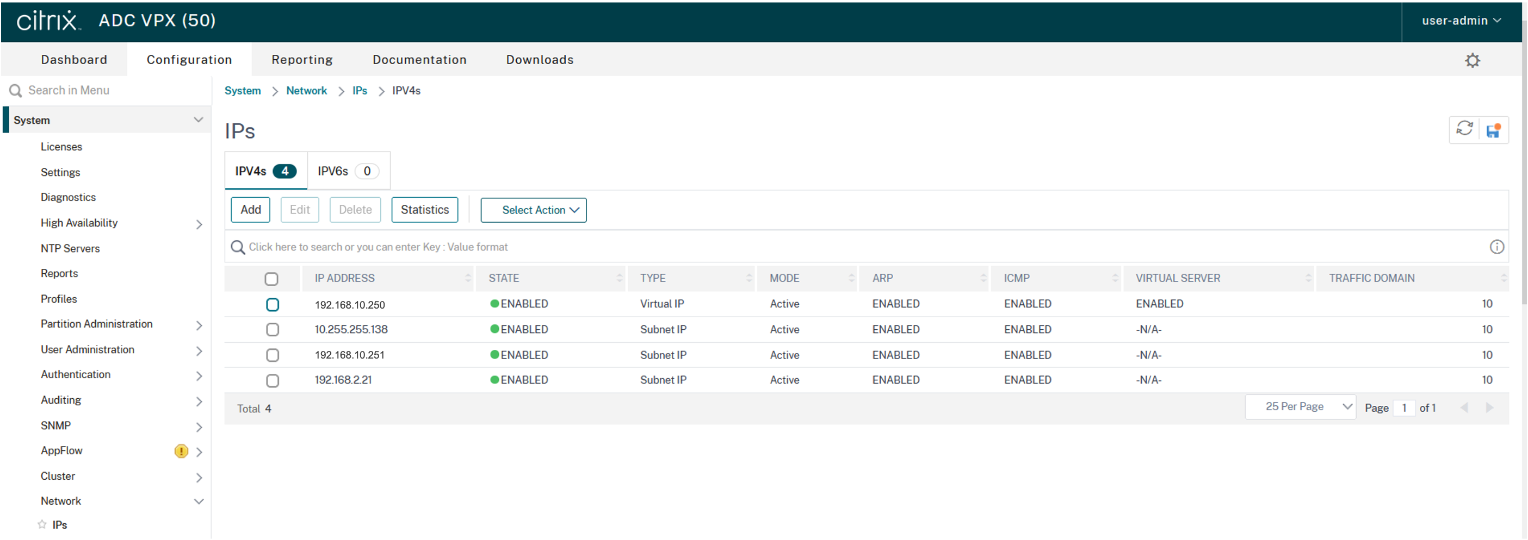Screen dimensions: 1528x540
Task: Click the info icon beside the search bar
Action: (x=1496, y=247)
